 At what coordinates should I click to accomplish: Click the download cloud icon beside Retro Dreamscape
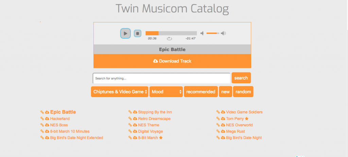click(135, 119)
